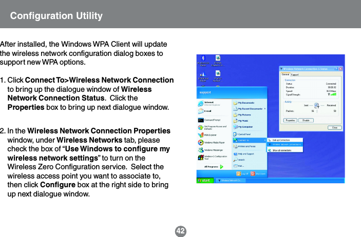Launch MSN Explorer from the Start menu
361x237 pixels.
pyautogui.click(x=207, y=135)
